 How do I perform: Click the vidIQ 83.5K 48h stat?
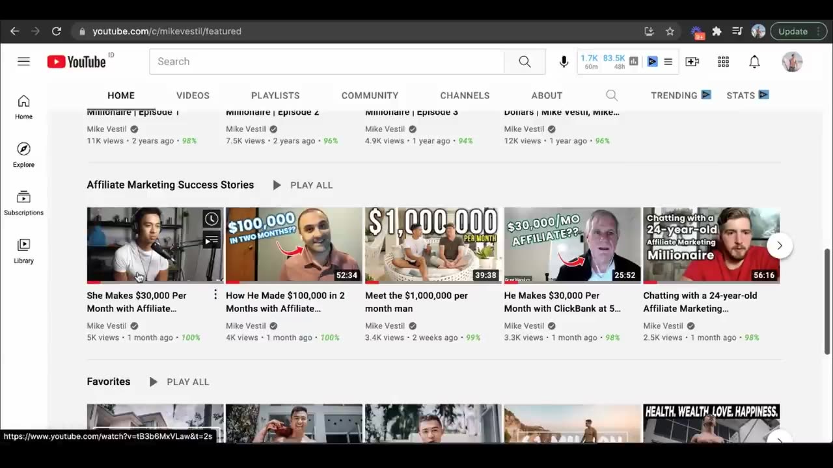click(614, 62)
